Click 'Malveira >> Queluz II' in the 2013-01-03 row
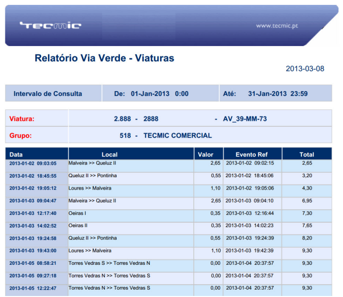This screenshot has height=297, width=343. pyautogui.click(x=92, y=200)
